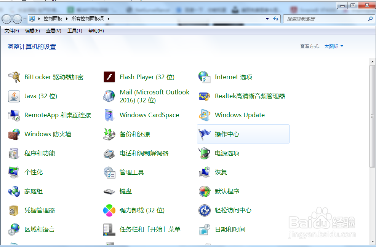Open 日期和时间 calendar icon

point(204,229)
